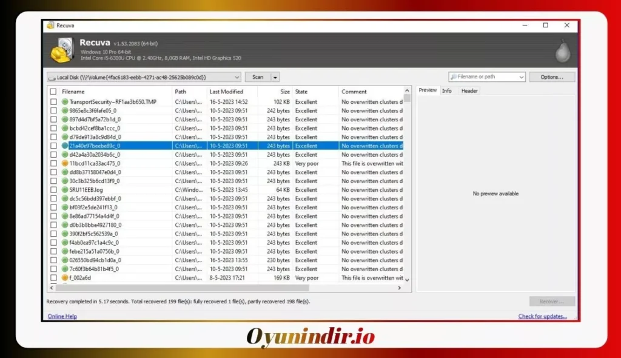Click the list's scroll right arrow
Viewport: 621px width, 358px height.
point(399,288)
